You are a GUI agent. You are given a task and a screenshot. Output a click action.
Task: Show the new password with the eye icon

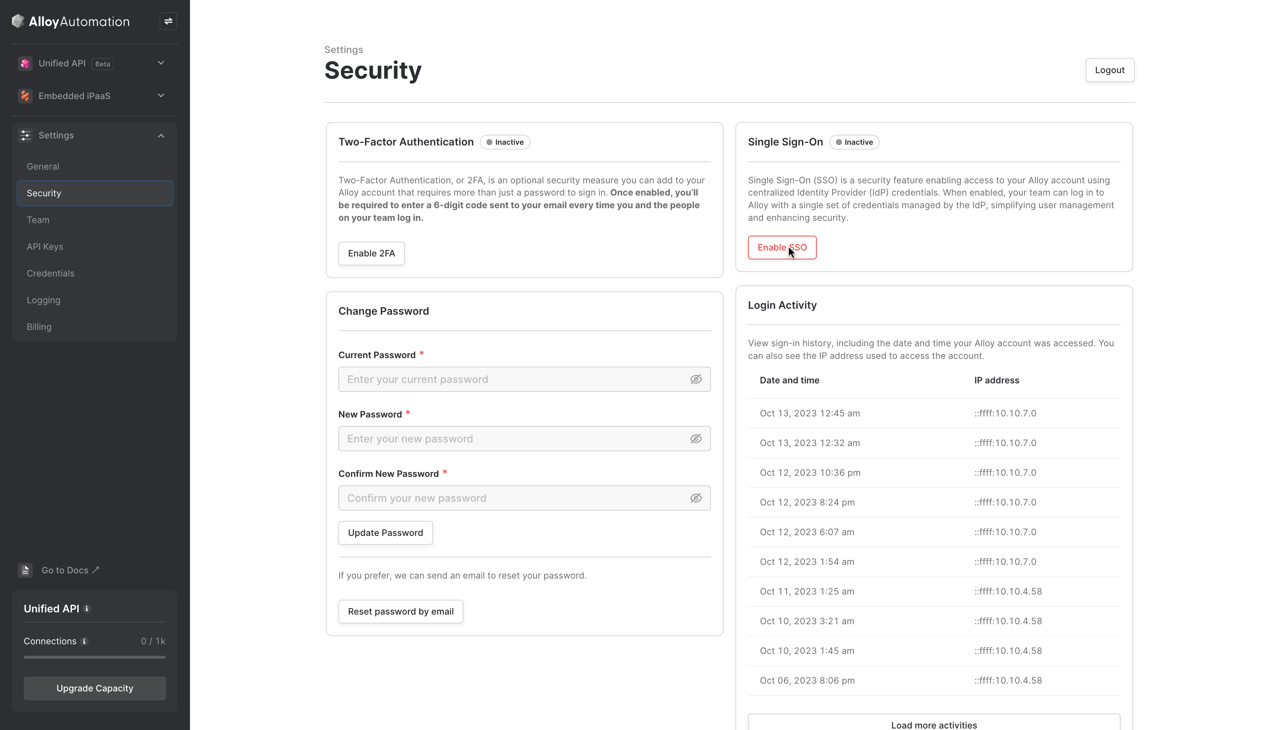(x=696, y=439)
